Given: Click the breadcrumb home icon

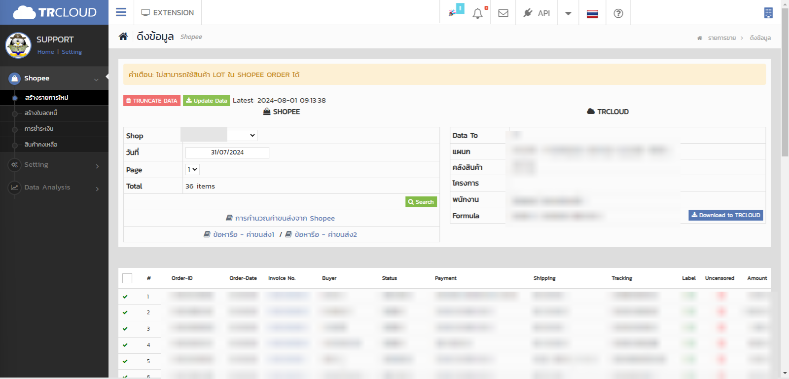Looking at the screenshot, I should pyautogui.click(x=699, y=38).
